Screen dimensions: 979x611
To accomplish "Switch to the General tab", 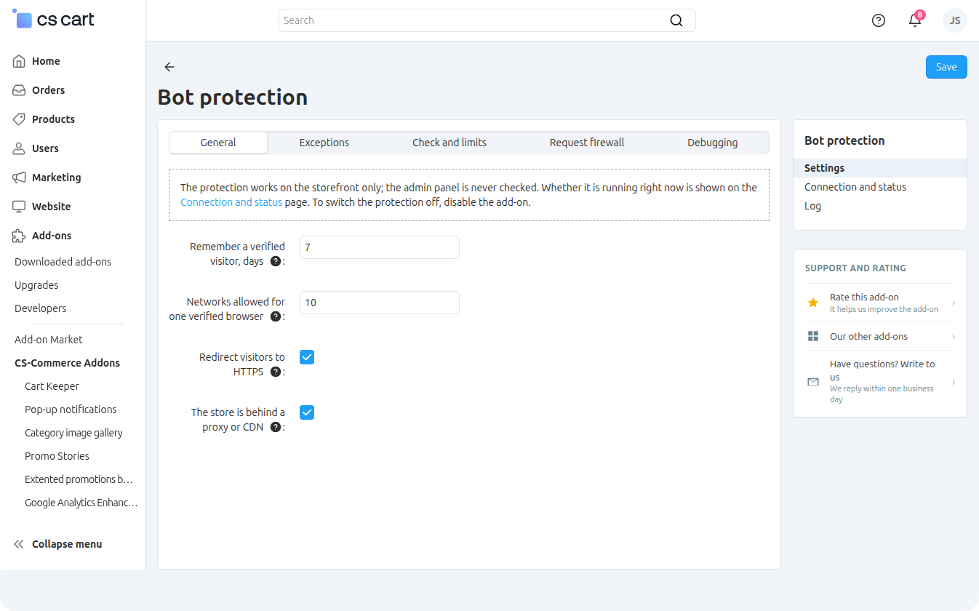I will coord(218,143).
